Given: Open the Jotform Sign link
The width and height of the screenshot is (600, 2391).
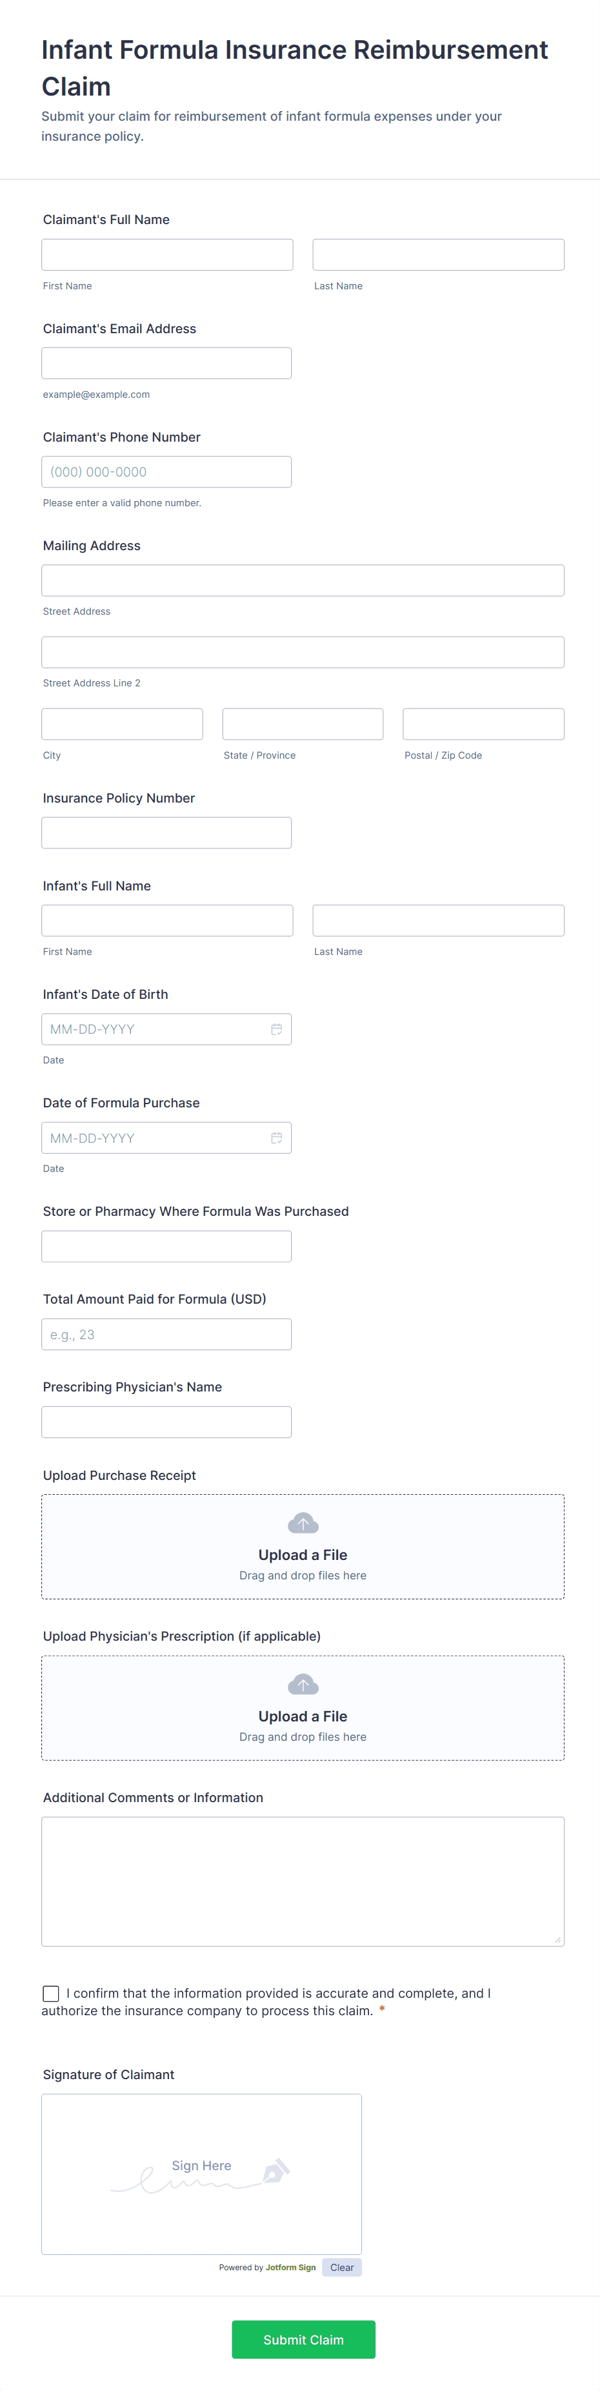Looking at the screenshot, I should [290, 2268].
